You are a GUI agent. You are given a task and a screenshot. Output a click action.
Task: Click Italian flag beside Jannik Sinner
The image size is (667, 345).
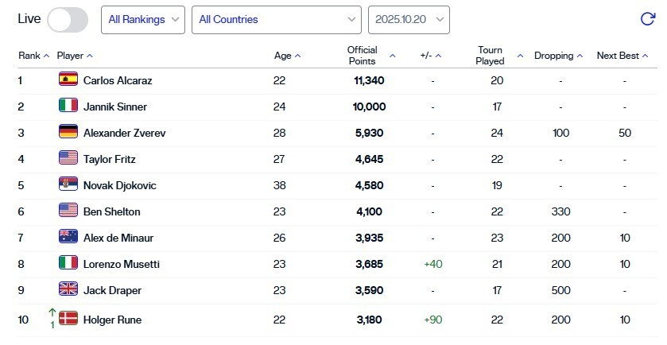click(x=68, y=106)
